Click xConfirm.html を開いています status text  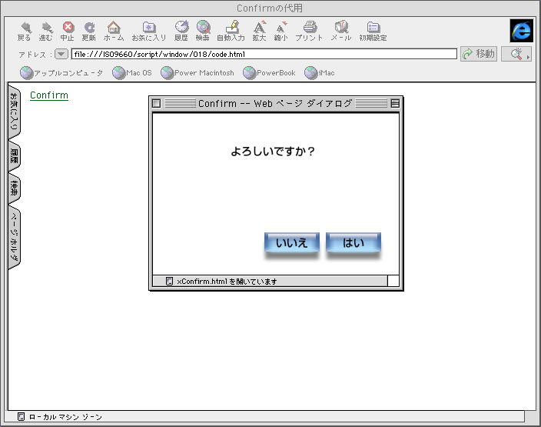227,282
